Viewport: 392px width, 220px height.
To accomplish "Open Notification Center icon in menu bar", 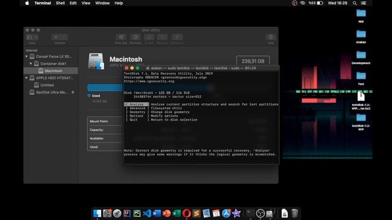I will pos(364,3).
